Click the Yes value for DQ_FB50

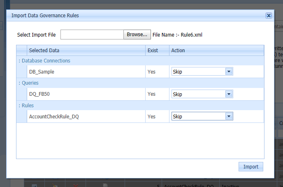151,94
